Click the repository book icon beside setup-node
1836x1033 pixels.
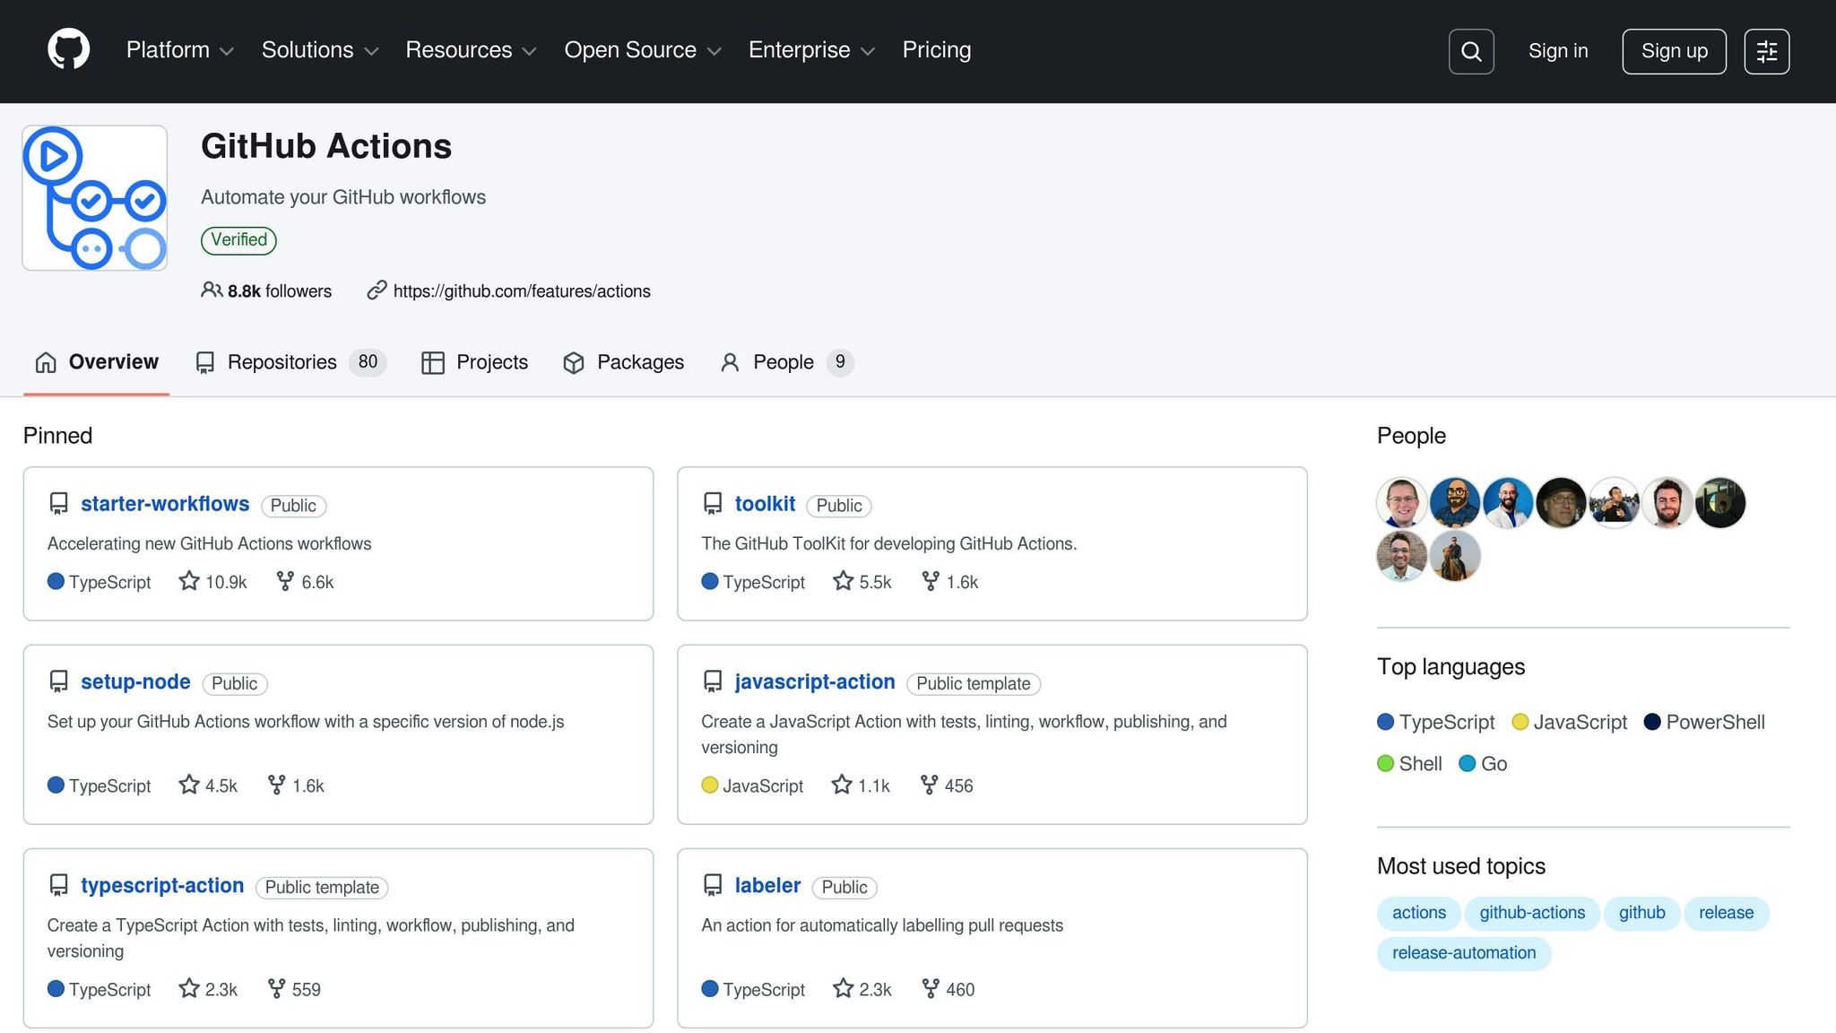(58, 681)
